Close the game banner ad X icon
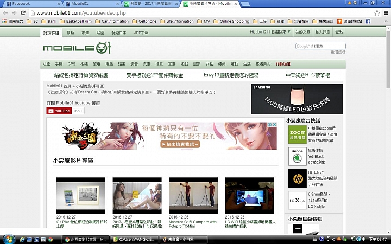391x244 pixels. pyautogui.click(x=275, y=124)
